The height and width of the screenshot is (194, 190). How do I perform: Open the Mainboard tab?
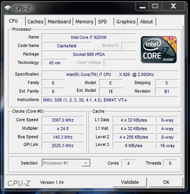pos(59,22)
